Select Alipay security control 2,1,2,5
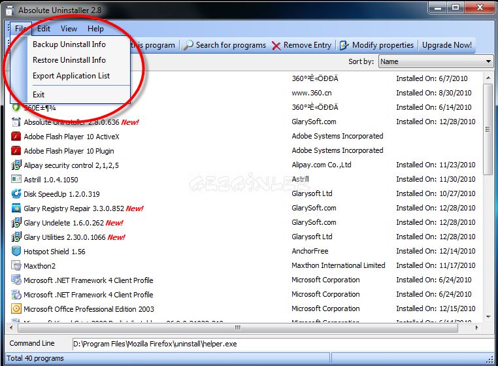The image size is (498, 366). (71, 165)
